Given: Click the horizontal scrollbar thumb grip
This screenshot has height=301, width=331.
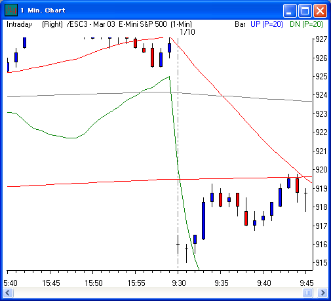Looking at the screenshot, I should 307,292.
